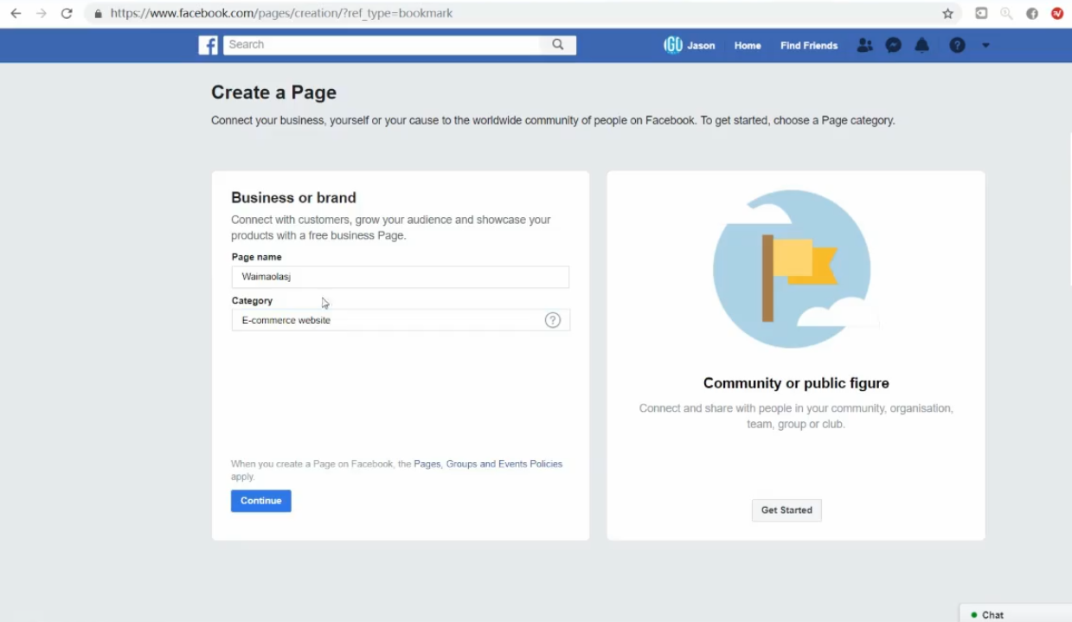
Task: Open the Quick Help question icon
Action: [x=957, y=45]
